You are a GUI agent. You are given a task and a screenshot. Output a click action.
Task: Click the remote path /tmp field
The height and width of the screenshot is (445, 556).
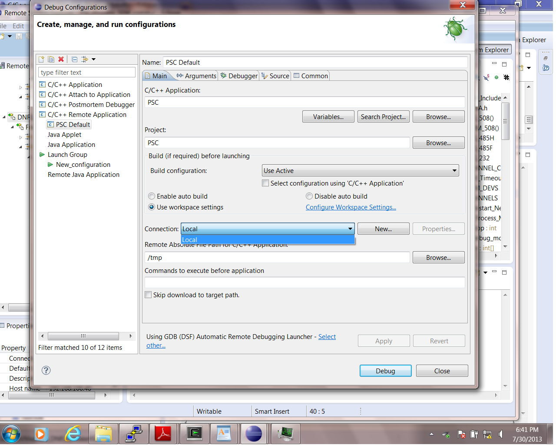(x=277, y=258)
